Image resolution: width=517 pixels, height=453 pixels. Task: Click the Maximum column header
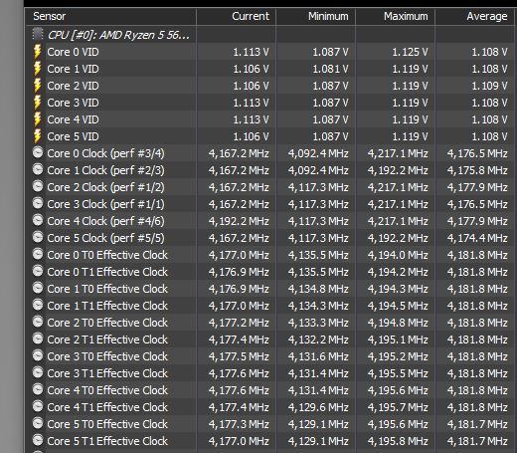point(396,16)
